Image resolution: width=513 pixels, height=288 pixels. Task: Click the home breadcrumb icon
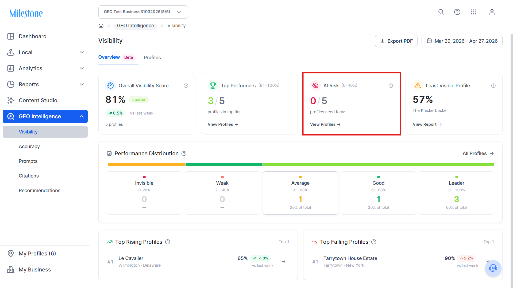click(x=101, y=26)
